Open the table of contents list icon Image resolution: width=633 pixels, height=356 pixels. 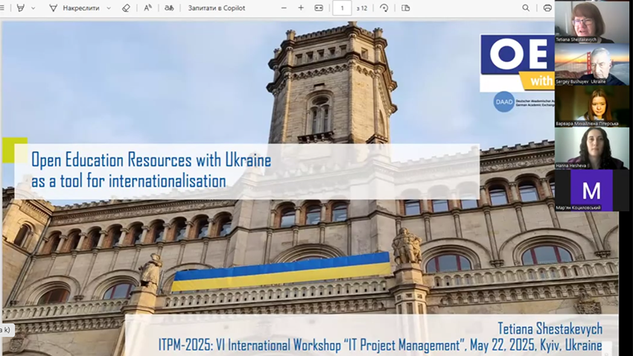pyautogui.click(x=4, y=8)
